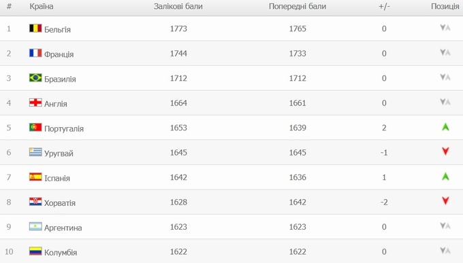Click the Croatia flag icon
Image resolution: width=463 pixels, height=263 pixels.
pyautogui.click(x=35, y=202)
